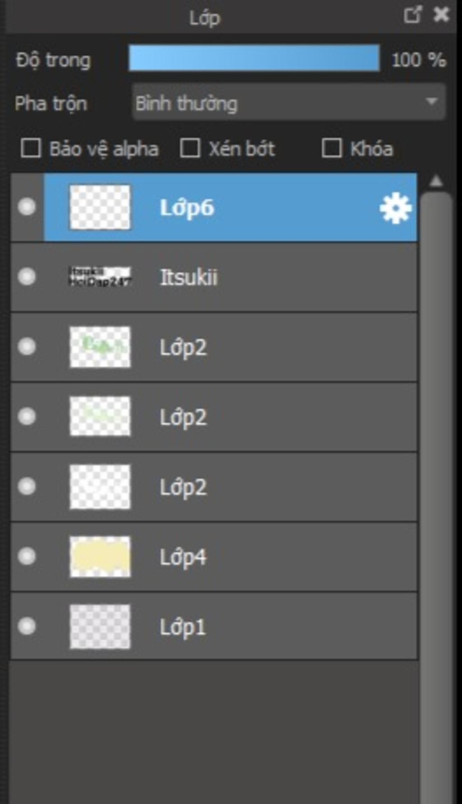Hide the Itsukii layer via visibility dot
The image size is (462, 804).
[x=27, y=276]
